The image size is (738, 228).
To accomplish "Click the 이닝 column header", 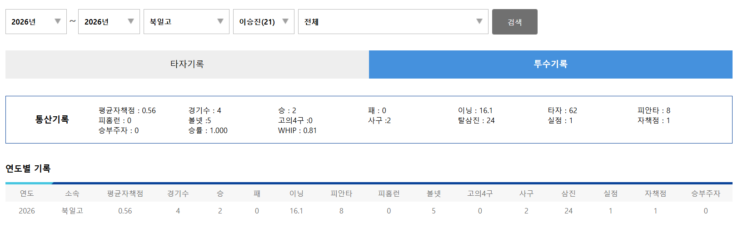I will tap(296, 193).
